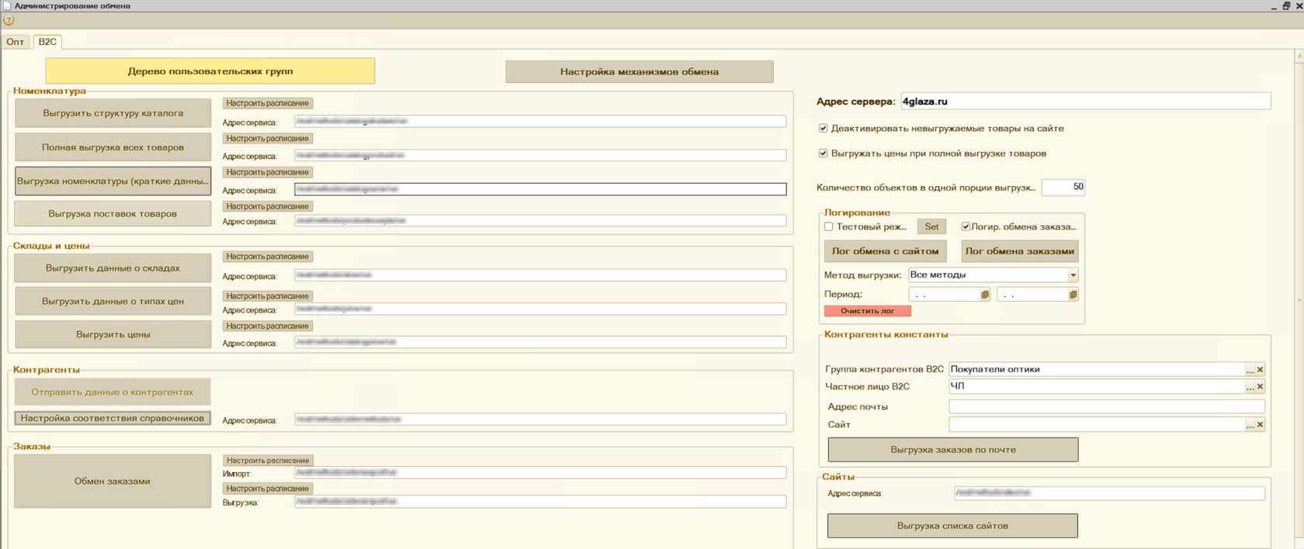The image size is (1304, 549).
Task: Toggle Деактивировать невыгружаемые товары на сайте
Action: 823,128
